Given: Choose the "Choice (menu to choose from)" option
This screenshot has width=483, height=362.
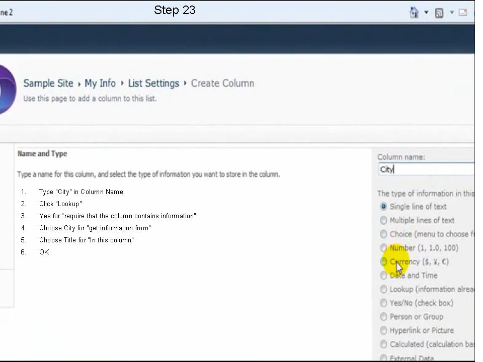Looking at the screenshot, I should click(x=384, y=234).
